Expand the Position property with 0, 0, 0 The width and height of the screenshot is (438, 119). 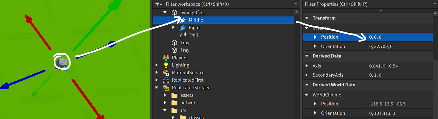point(315,37)
